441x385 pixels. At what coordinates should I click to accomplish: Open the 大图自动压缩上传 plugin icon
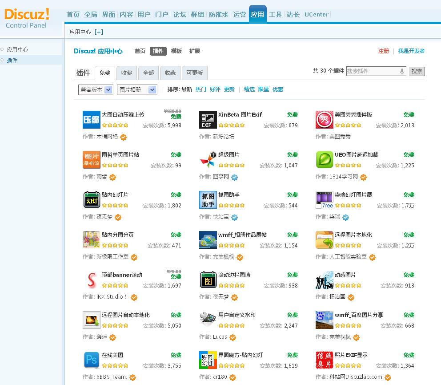pos(92,120)
